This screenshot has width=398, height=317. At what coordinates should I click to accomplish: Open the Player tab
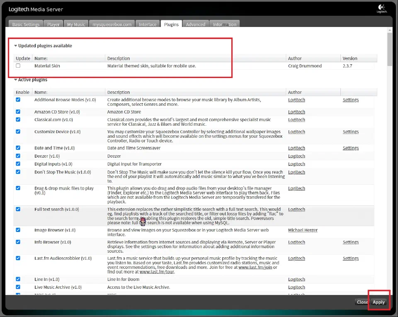(53, 24)
